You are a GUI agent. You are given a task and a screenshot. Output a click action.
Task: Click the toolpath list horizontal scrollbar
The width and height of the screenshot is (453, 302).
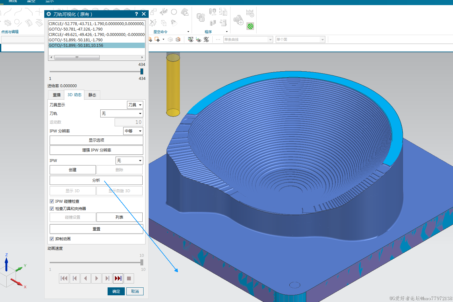[x=77, y=58]
